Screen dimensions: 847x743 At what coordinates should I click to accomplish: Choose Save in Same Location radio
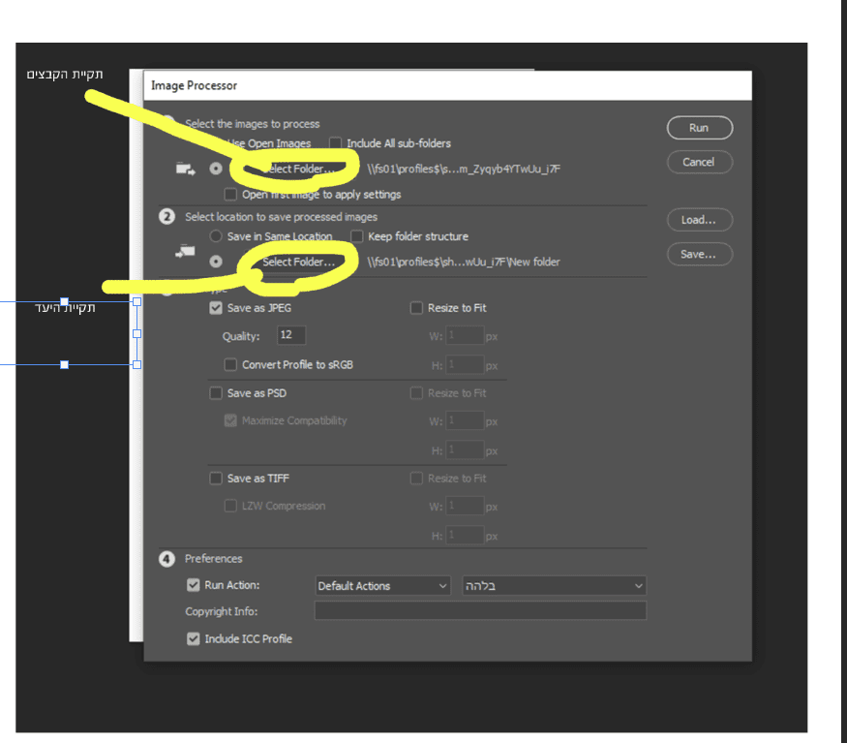coord(216,236)
